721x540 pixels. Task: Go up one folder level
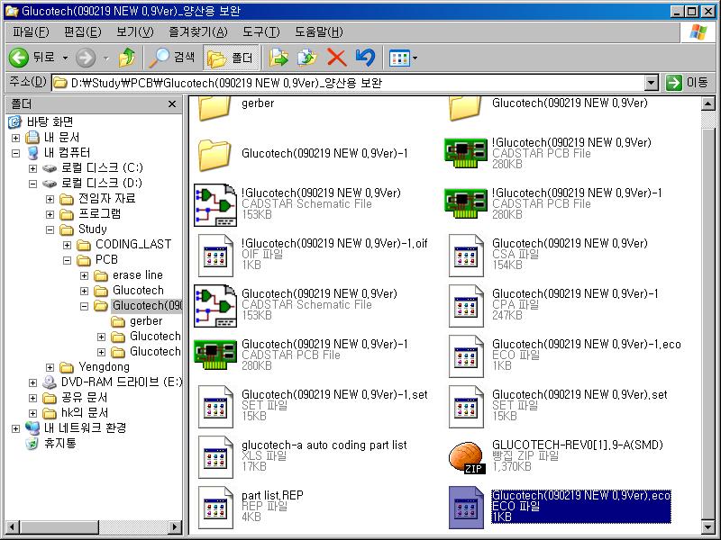(126, 58)
